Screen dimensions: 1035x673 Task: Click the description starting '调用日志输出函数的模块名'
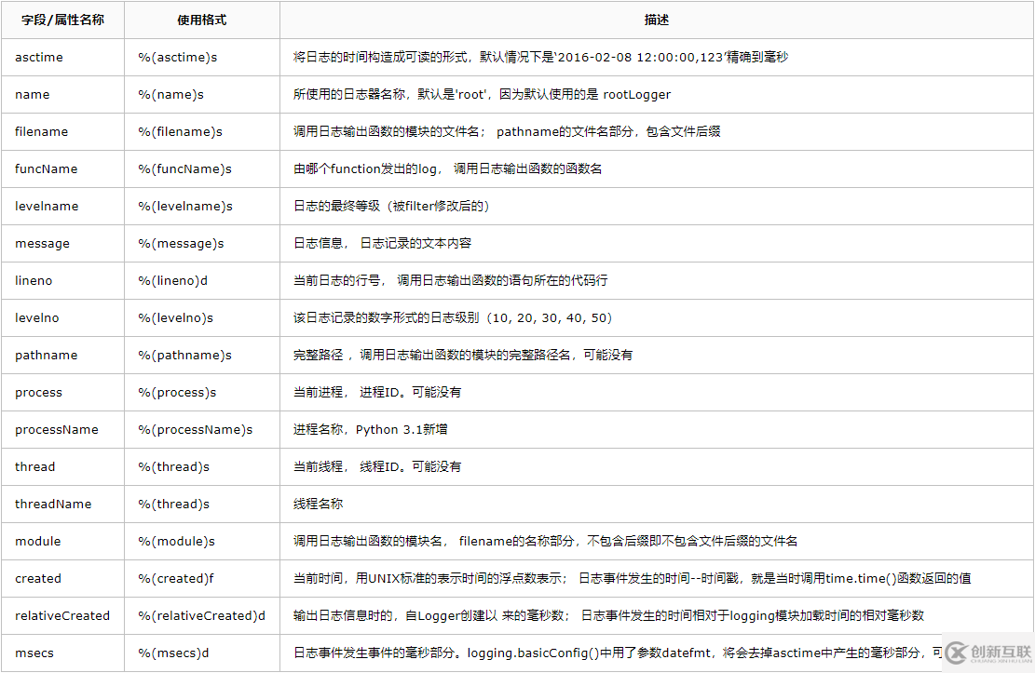tap(657, 542)
